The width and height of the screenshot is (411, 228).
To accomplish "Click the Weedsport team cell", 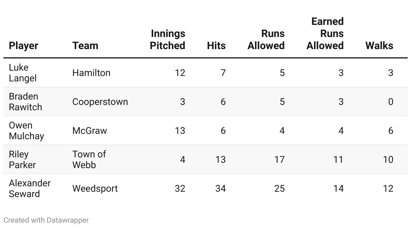I will coord(95,188).
